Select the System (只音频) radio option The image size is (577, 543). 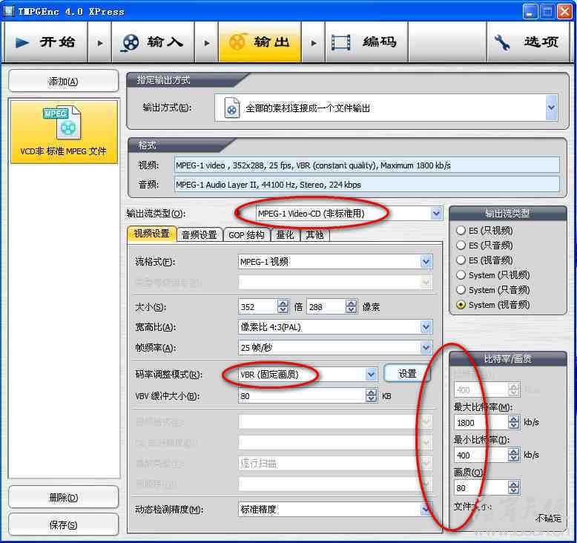pos(492,290)
